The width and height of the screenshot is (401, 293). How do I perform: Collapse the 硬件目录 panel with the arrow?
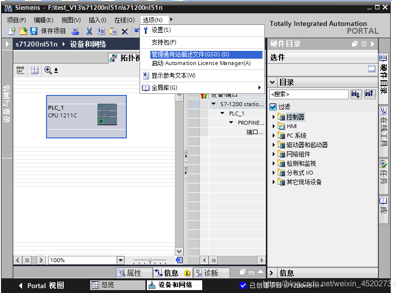(x=373, y=44)
